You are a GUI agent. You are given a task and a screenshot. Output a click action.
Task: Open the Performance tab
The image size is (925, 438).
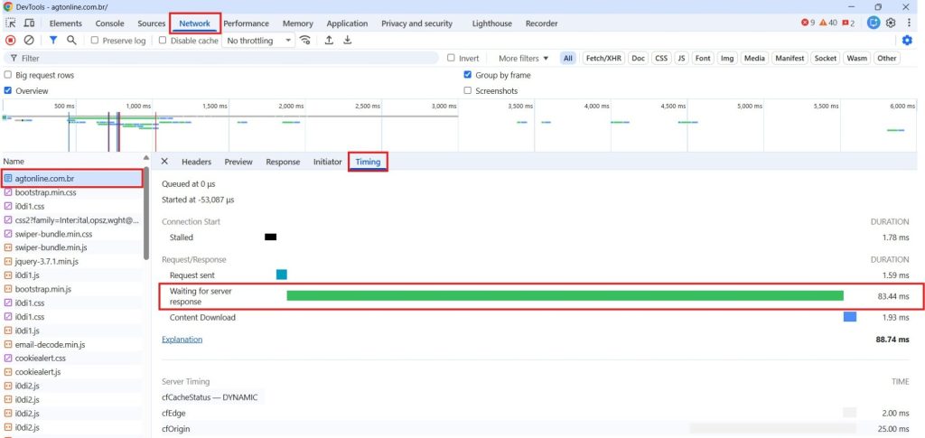246,23
